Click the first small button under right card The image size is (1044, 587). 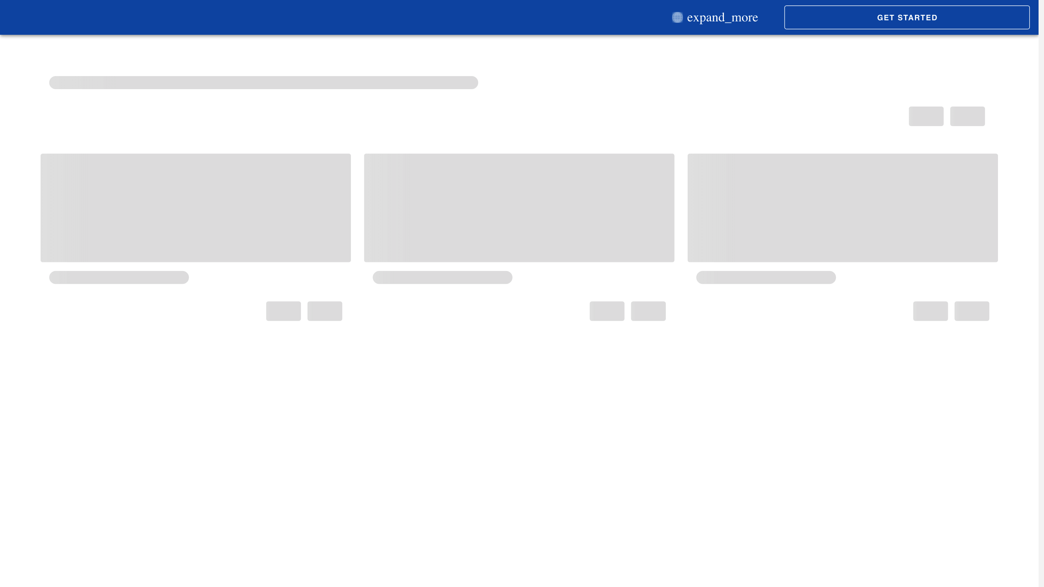point(930,311)
